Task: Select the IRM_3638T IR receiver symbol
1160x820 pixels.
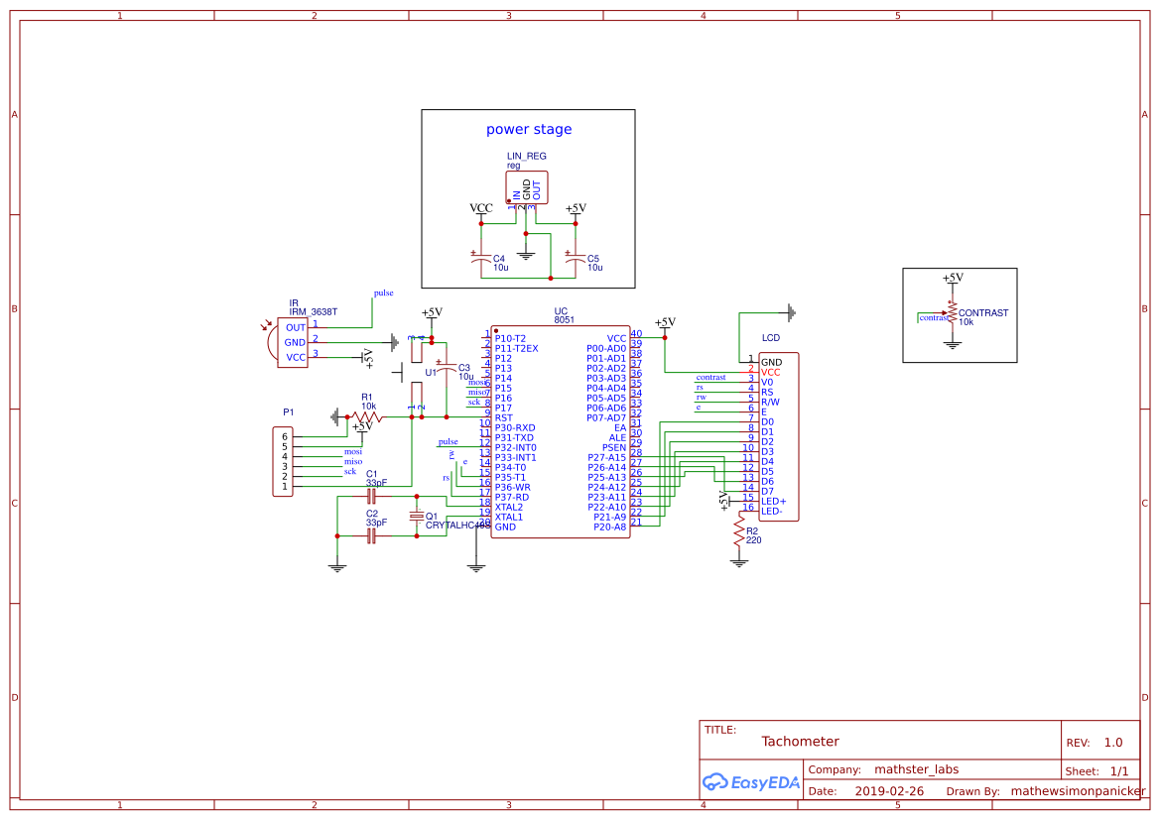Action: coord(294,342)
